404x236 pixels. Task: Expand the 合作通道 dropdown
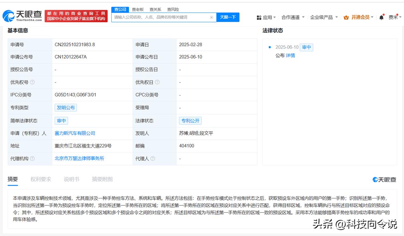(293, 17)
